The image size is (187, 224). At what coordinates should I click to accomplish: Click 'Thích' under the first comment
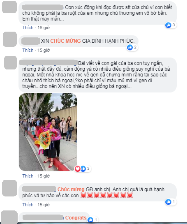pos(28,28)
